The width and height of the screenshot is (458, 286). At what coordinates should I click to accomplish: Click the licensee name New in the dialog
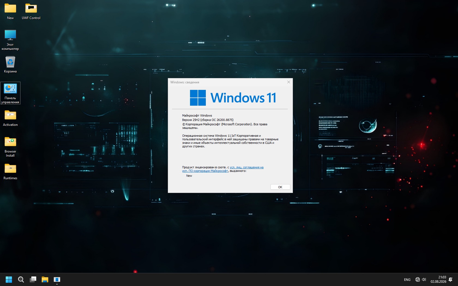coord(189,176)
